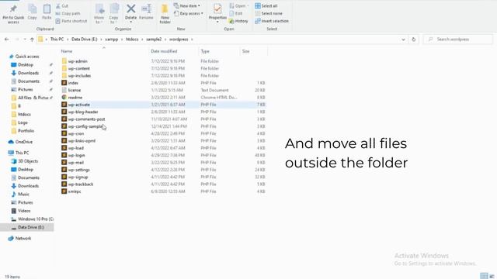
Task: Open address bar history dropdown
Action: [403, 40]
